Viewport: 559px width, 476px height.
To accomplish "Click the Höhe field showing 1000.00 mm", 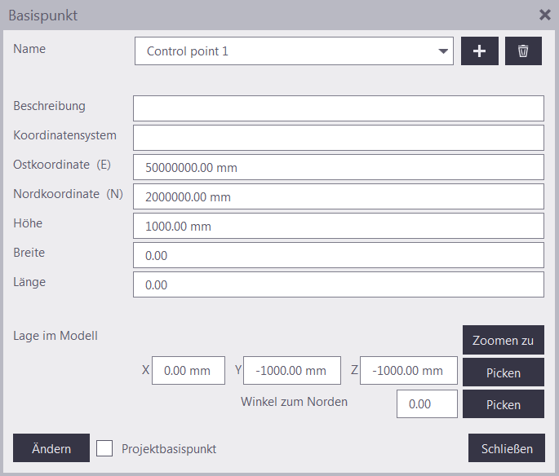I will click(338, 226).
